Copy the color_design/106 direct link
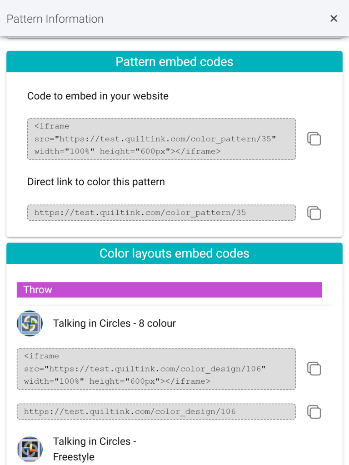 314,412
